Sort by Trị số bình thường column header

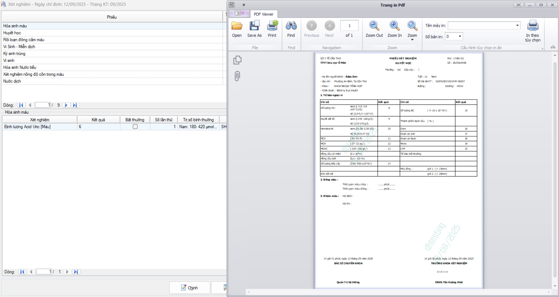tap(198, 120)
